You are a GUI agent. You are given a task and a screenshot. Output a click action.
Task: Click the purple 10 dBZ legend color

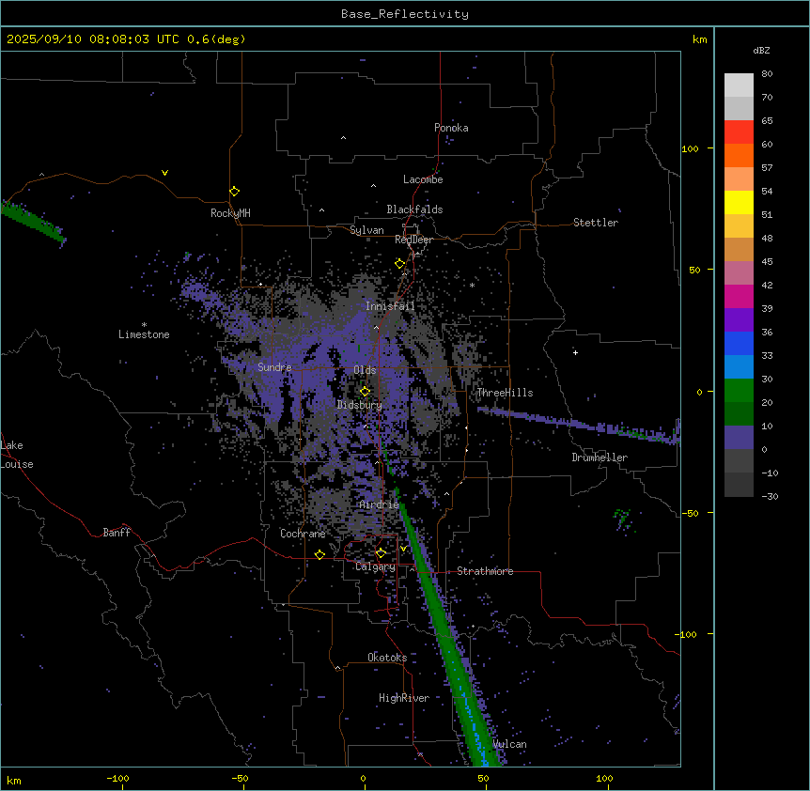point(739,438)
